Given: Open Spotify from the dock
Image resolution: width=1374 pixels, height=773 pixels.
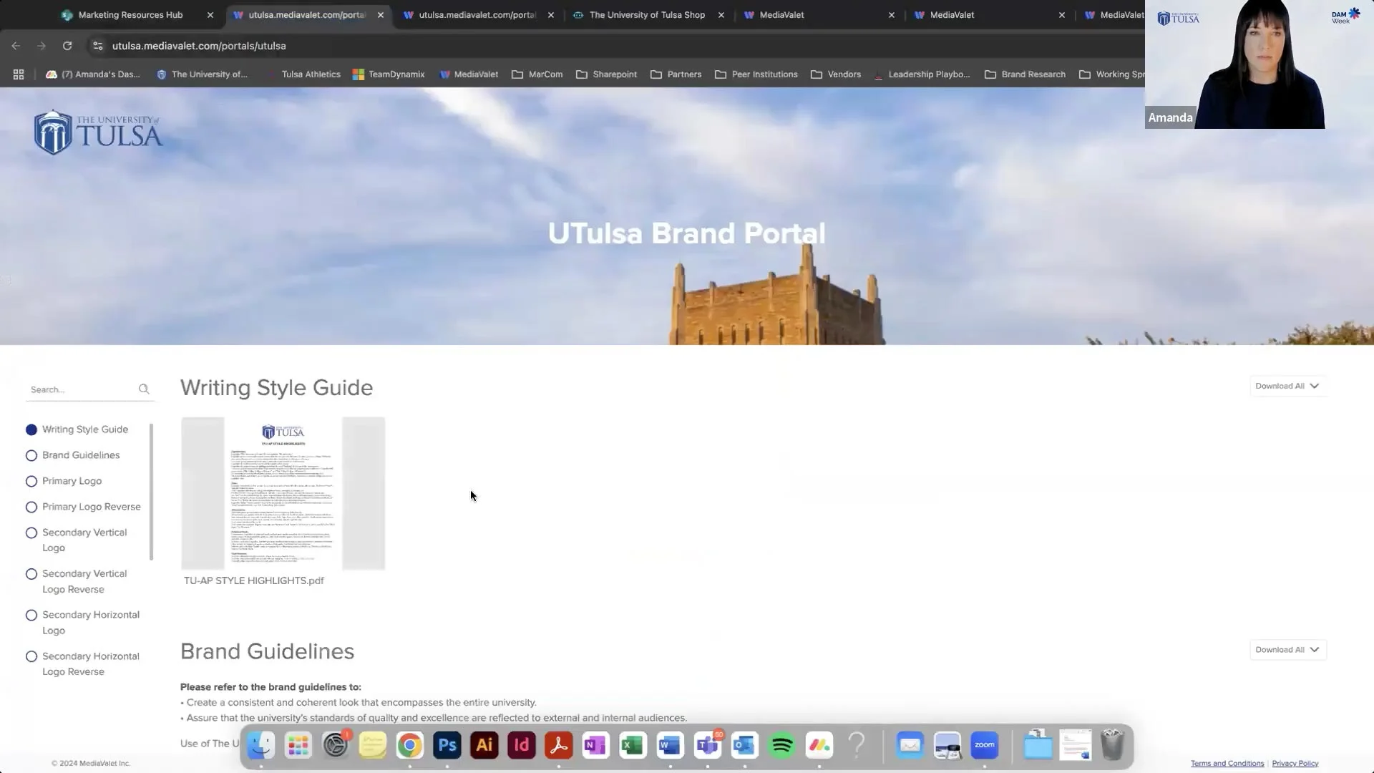Looking at the screenshot, I should click(x=782, y=746).
